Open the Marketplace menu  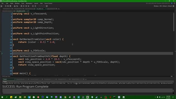point(29,3)
